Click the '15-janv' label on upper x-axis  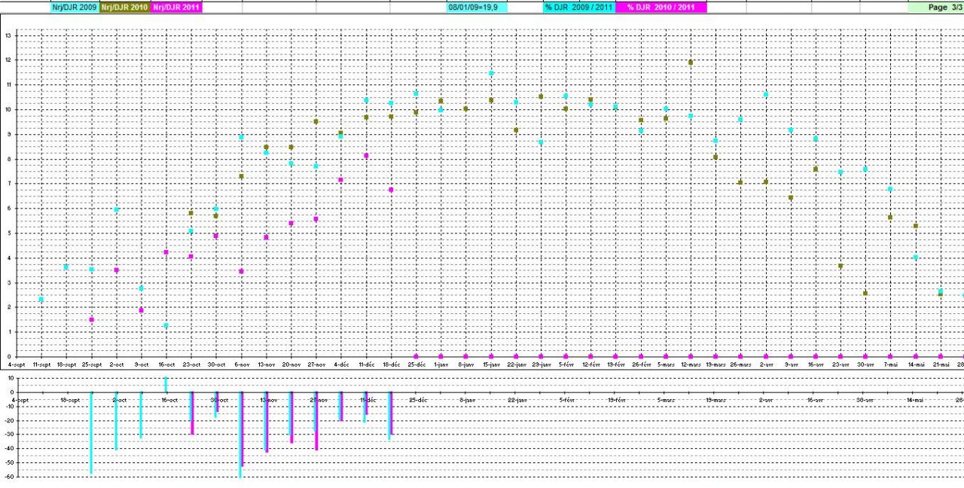coord(491,364)
